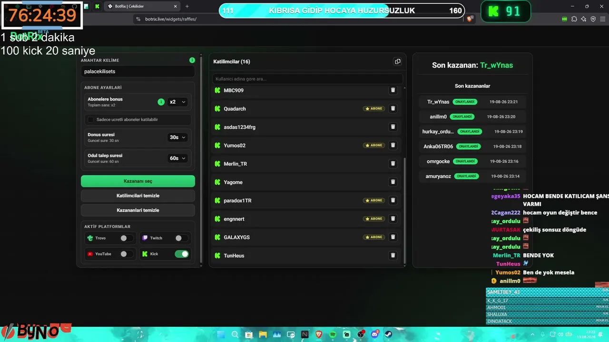The width and height of the screenshot is (609, 342).
Task: Copy the Katilimcilar participants list
Action: 398,61
